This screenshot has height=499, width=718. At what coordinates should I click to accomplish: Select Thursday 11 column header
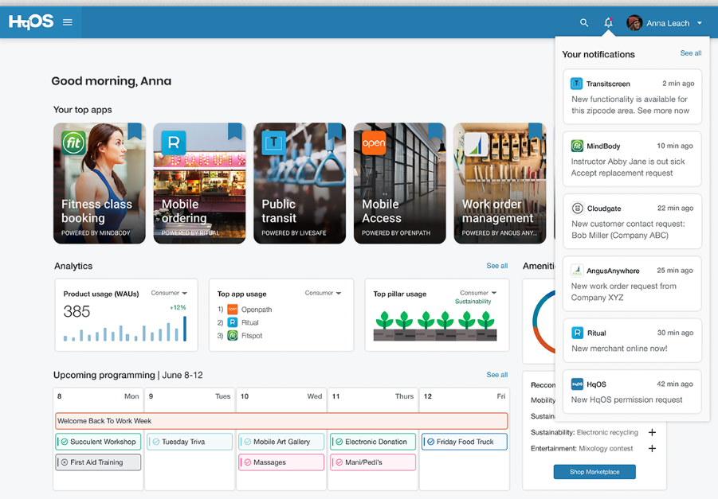tap(373, 396)
